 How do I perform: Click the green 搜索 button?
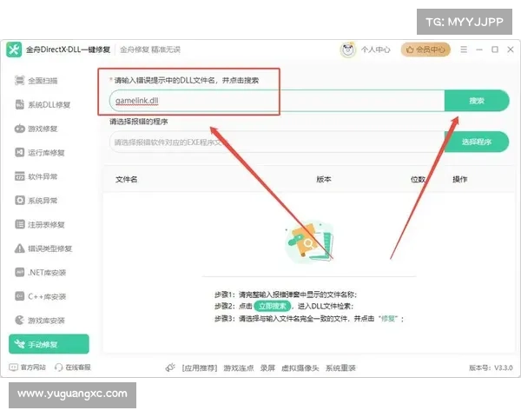(x=477, y=101)
